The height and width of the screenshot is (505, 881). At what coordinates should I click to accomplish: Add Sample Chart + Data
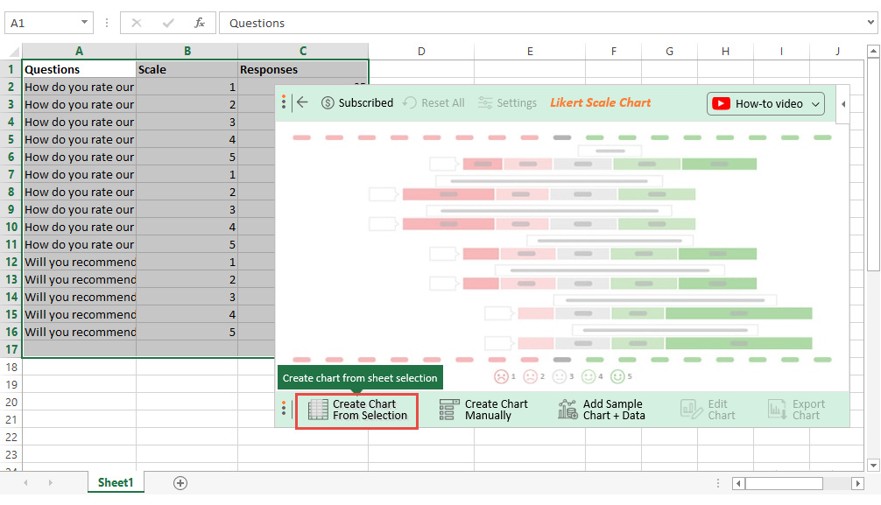pos(601,410)
